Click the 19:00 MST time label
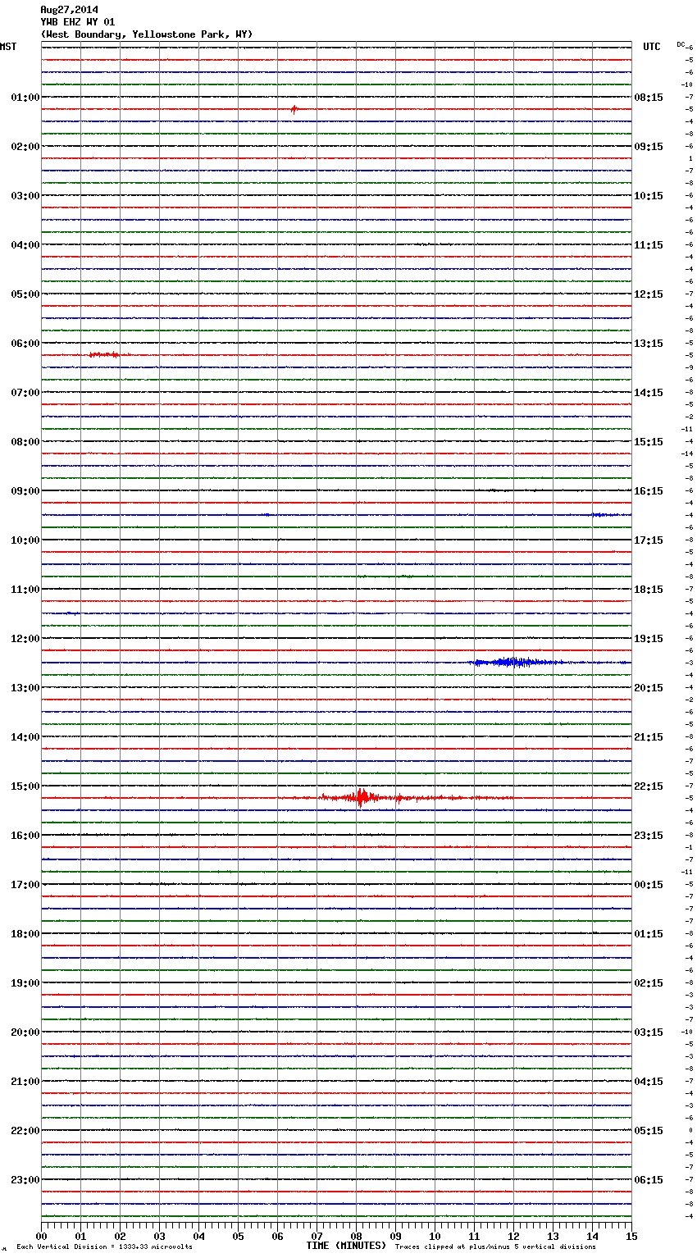Screen dimensions: 697x1258 tap(25, 983)
